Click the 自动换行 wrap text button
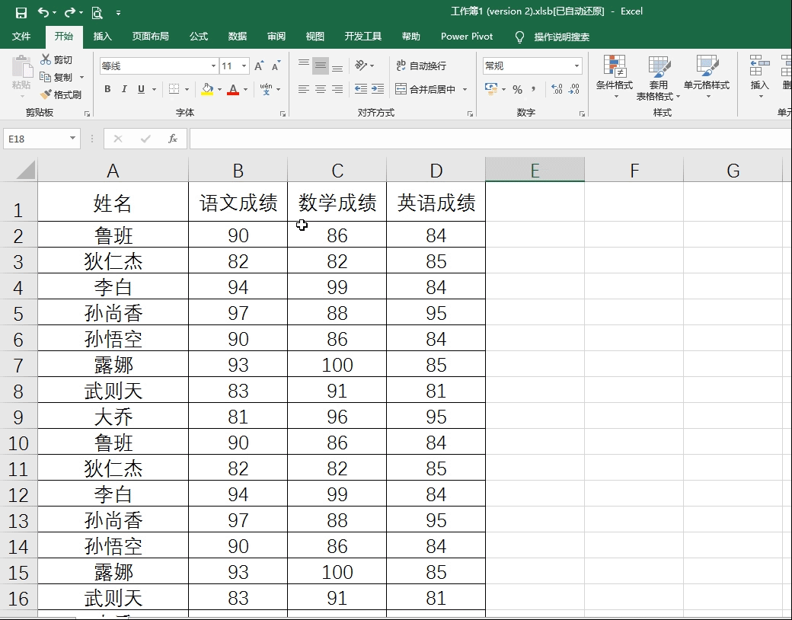This screenshot has height=620, width=792. click(x=420, y=66)
